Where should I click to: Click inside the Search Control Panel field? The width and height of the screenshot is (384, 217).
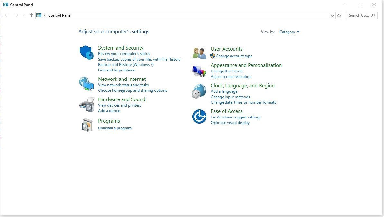pyautogui.click(x=359, y=15)
